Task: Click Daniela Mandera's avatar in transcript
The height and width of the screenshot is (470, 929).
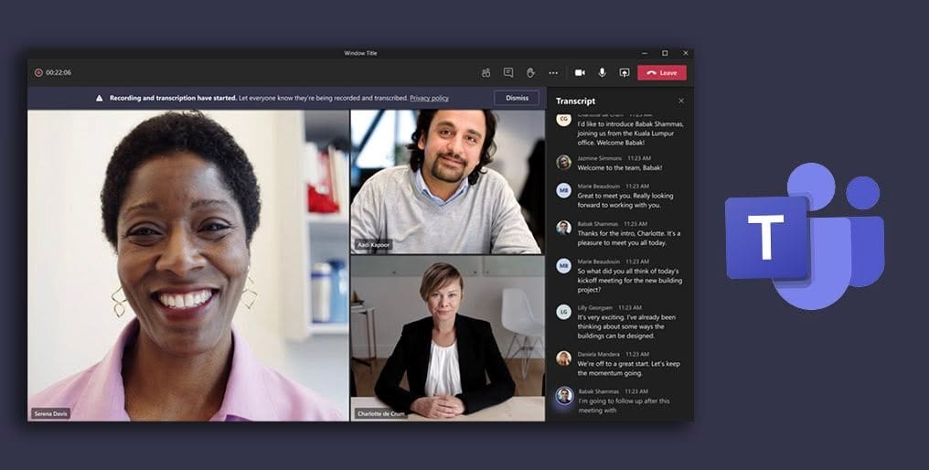Action: [x=563, y=358]
